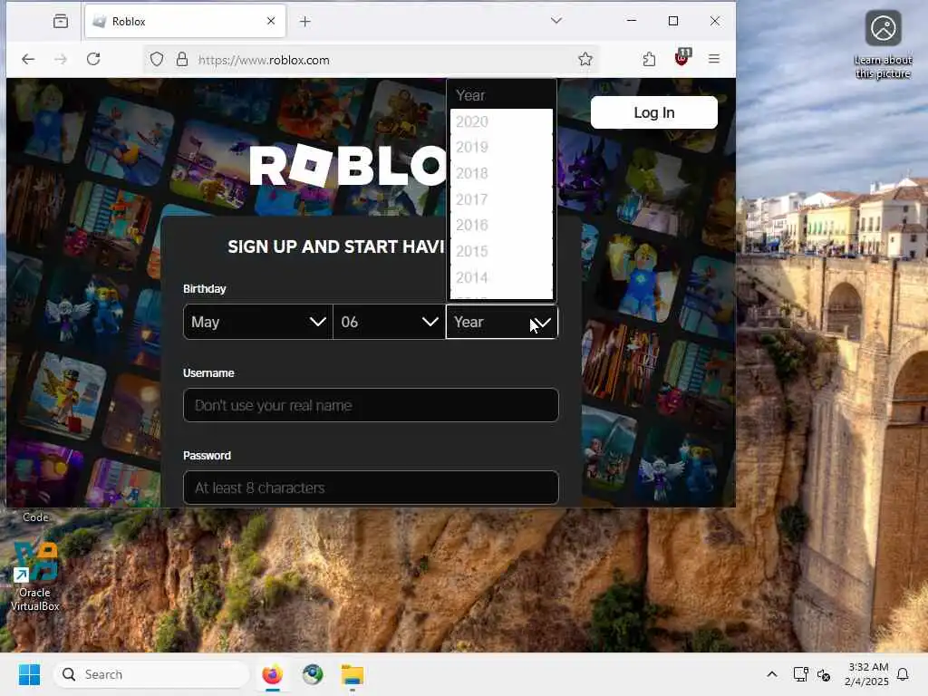
Task: Open the 06 day dropdown
Action: 389,322
